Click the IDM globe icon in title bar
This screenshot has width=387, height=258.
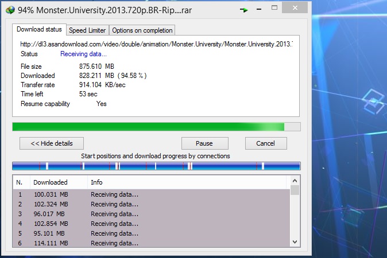click(x=10, y=10)
